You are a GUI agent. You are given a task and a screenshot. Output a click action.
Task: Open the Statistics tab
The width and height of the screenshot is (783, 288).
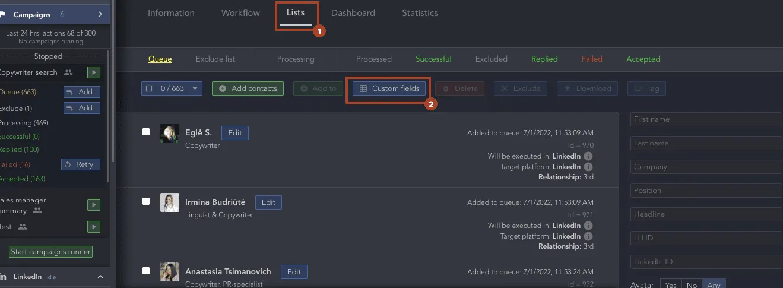420,13
